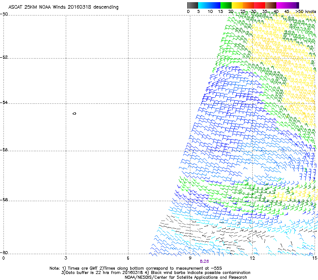Click the '>50 knots' legend label
This screenshot has height=280, width=318.
pos(306,12)
